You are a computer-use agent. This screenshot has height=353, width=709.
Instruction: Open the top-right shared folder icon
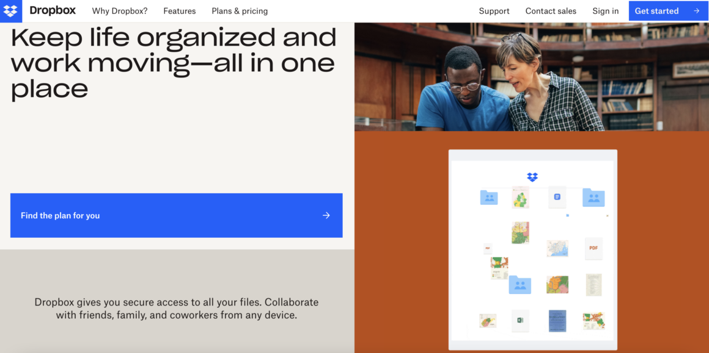click(x=593, y=197)
